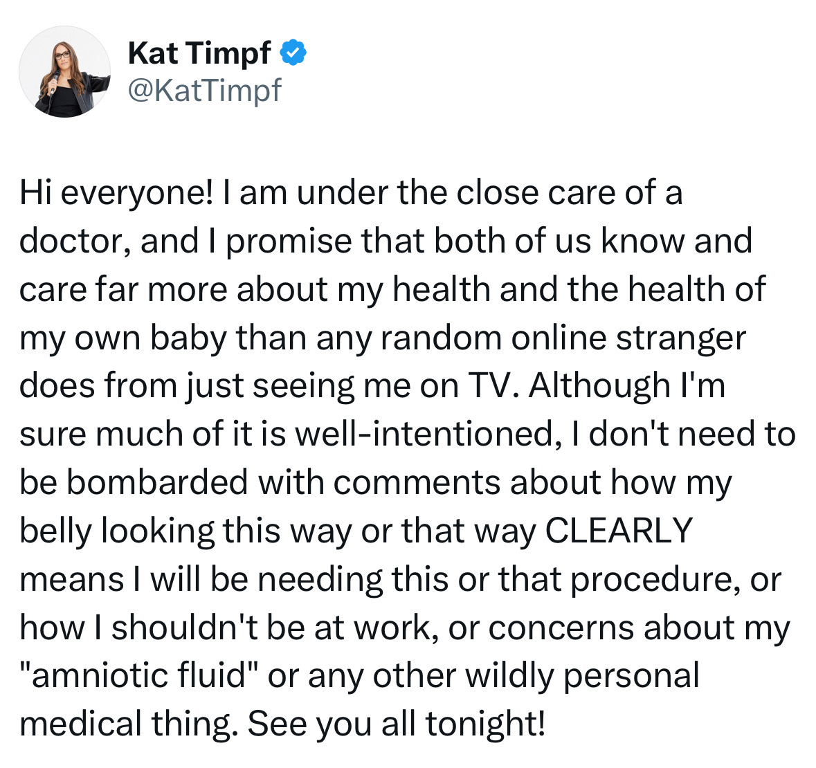Click the phrase "wildly personal"
Viewport: 816px width, 768px height.
click(582, 676)
